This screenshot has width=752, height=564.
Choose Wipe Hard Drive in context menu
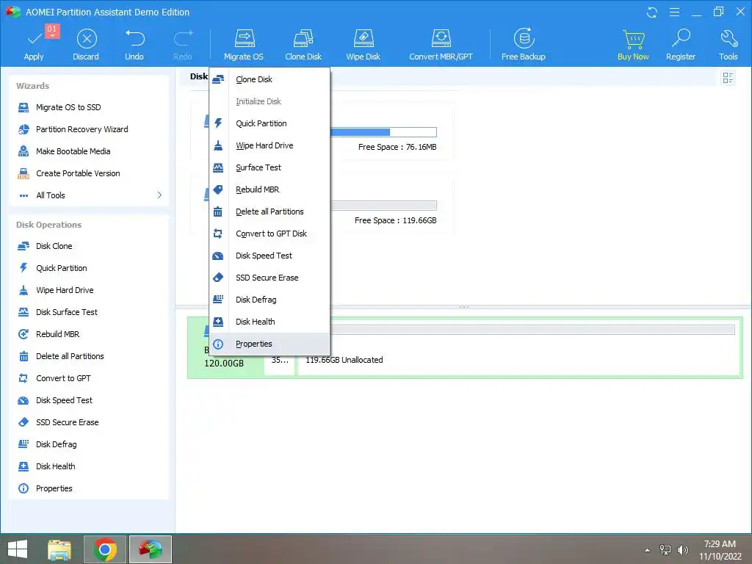(270, 146)
